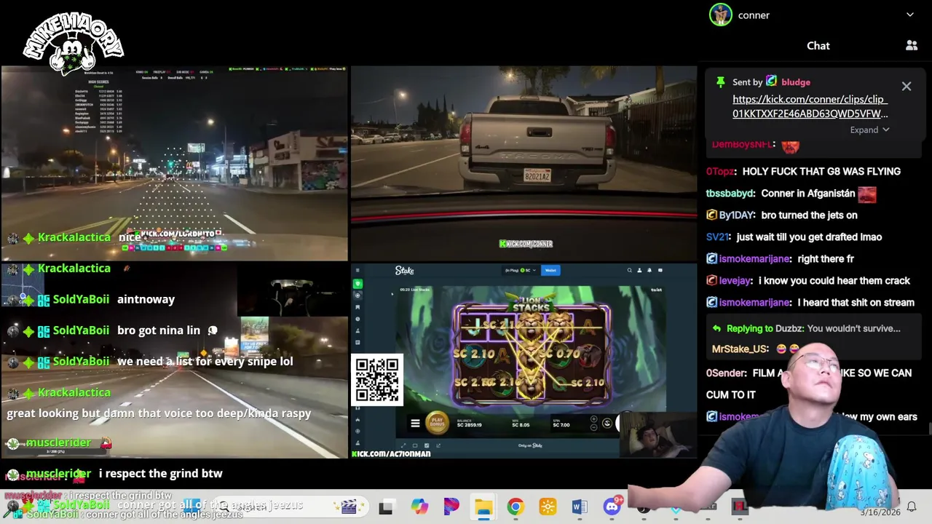Click SV21's username in chat
Viewport: 932px width, 524px height.
pos(717,237)
